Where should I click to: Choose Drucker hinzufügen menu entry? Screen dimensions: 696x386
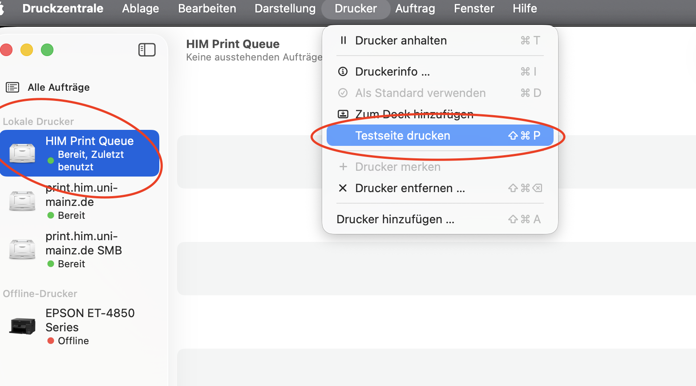[395, 219]
